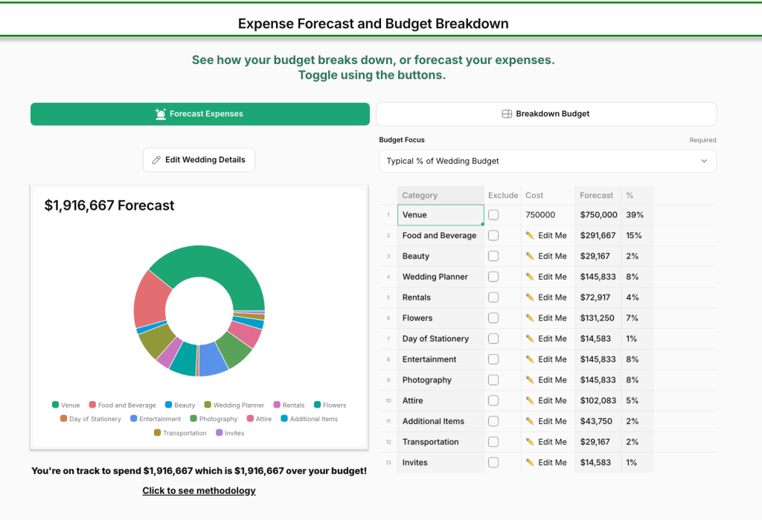762x520 pixels.
Task: Click to see methodology link
Action: 199,491
